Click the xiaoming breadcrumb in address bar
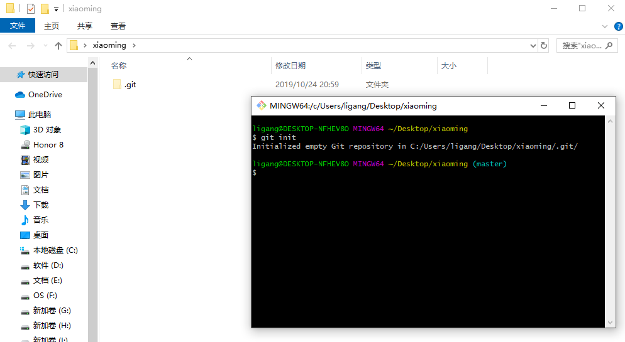625x342 pixels. (x=109, y=45)
